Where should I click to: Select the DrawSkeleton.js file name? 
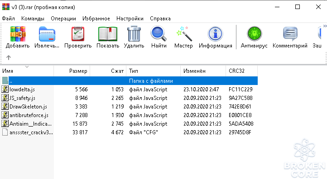tap(28, 107)
